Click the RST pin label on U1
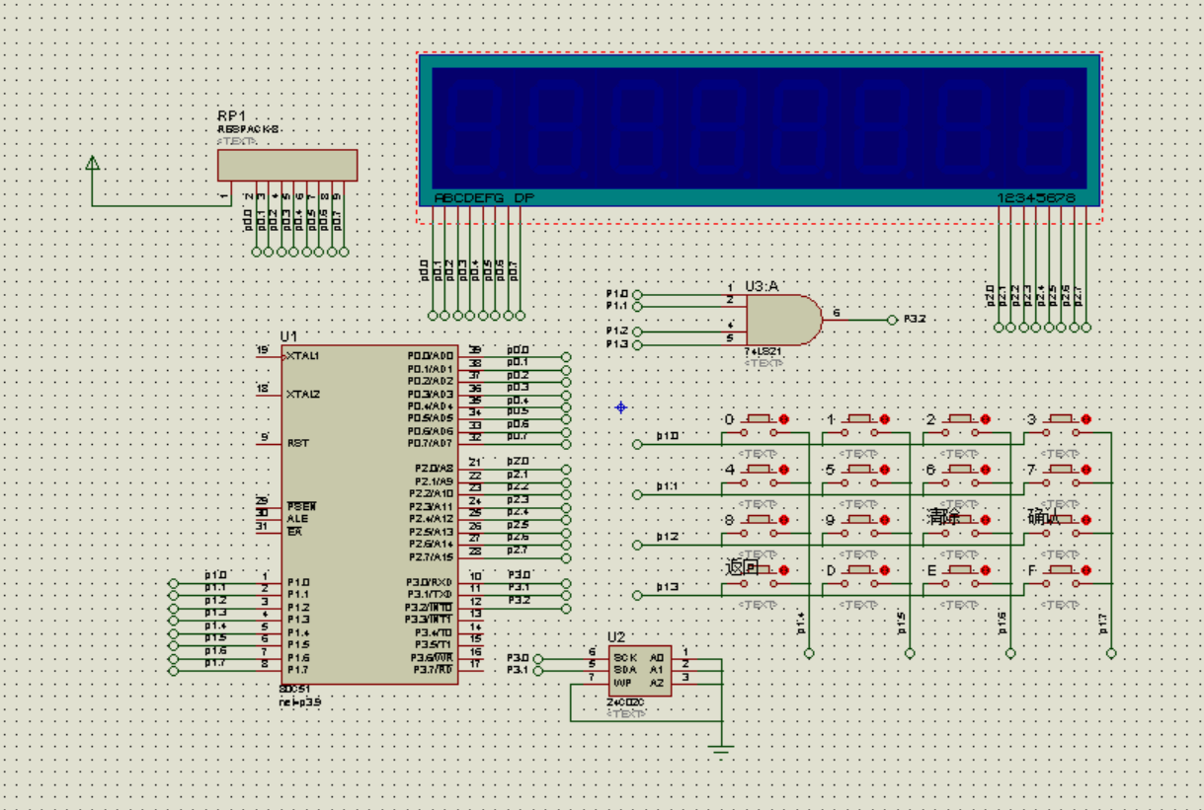This screenshot has height=810, width=1204. 297,443
